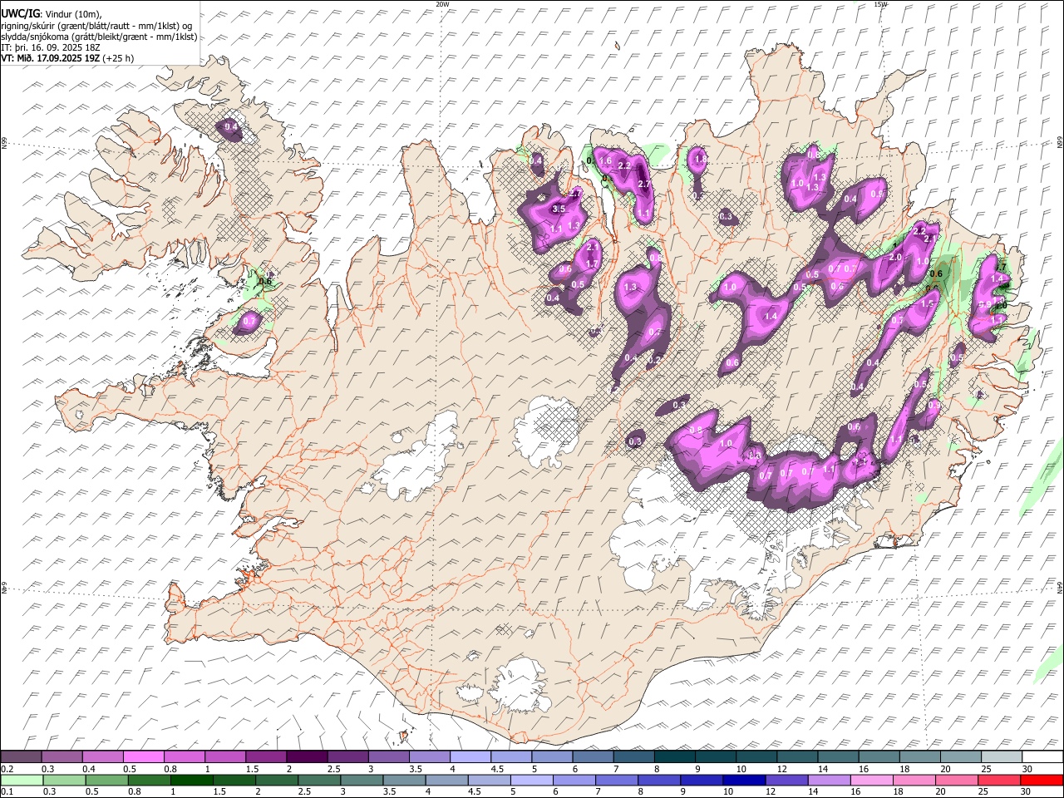Image resolution: width=1064 pixels, height=798 pixels.
Task: Click the bottom-row light blue swatch between 5 and 6
Action: [531, 780]
